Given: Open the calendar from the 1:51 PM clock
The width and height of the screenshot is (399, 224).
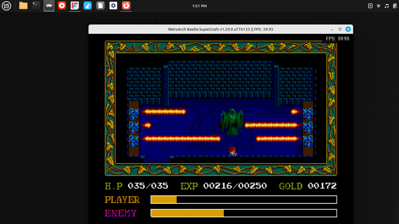Looking at the screenshot, I should click(199, 6).
